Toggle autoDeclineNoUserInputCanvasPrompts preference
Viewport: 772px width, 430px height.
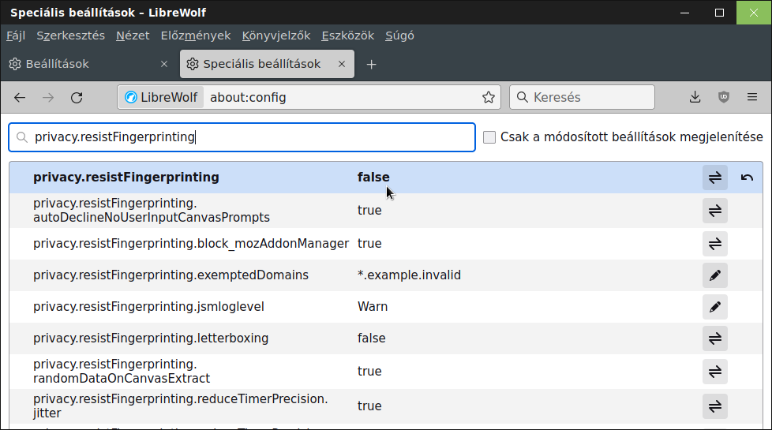click(715, 211)
